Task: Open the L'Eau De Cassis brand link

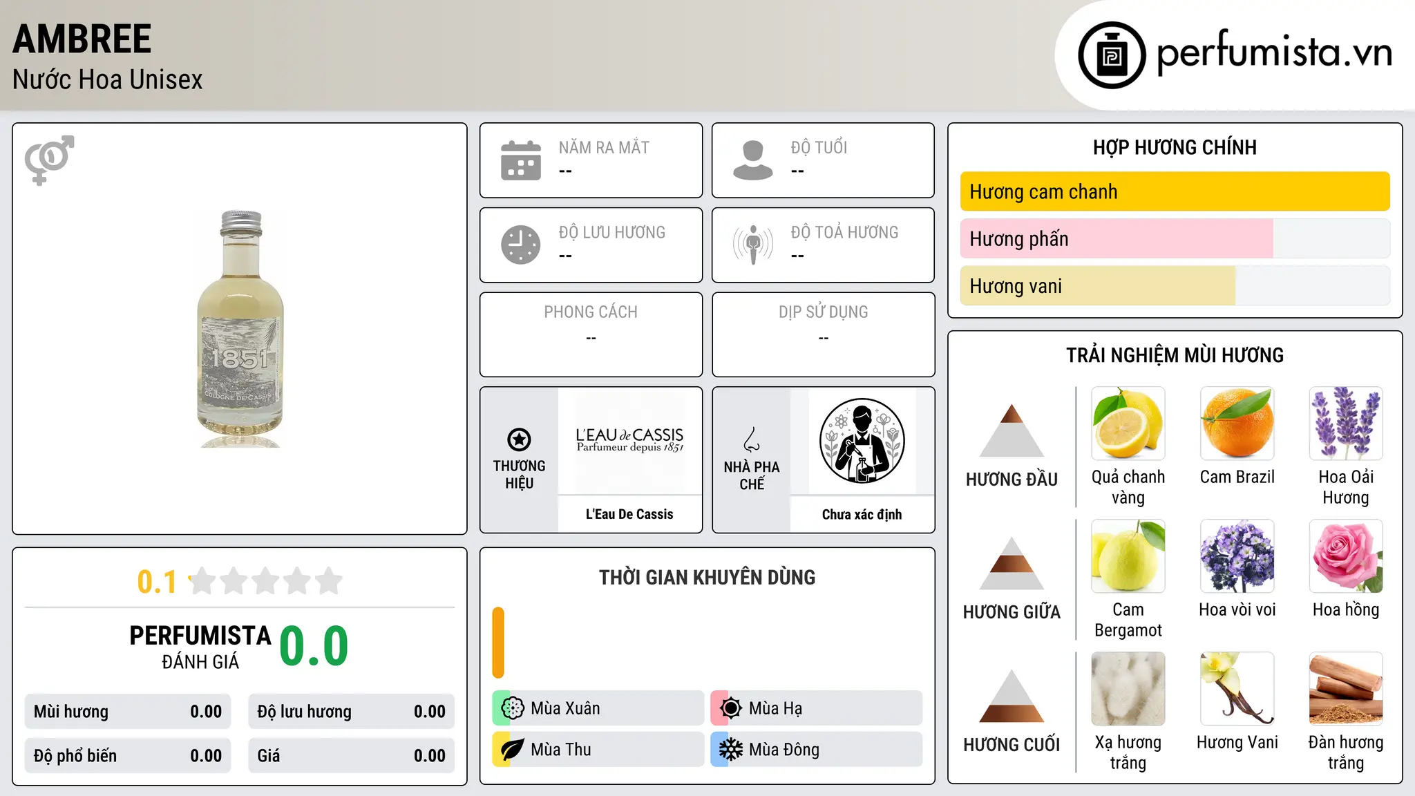Action: point(629,514)
